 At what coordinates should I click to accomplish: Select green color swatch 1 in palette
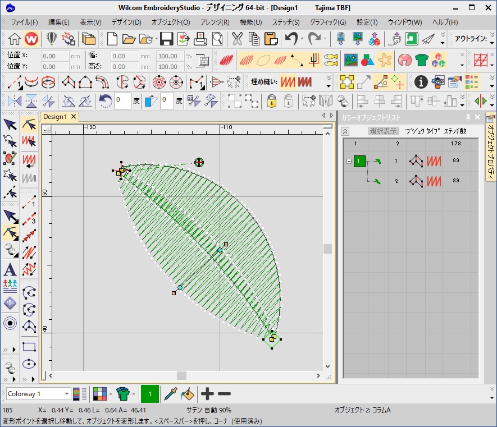(150, 394)
